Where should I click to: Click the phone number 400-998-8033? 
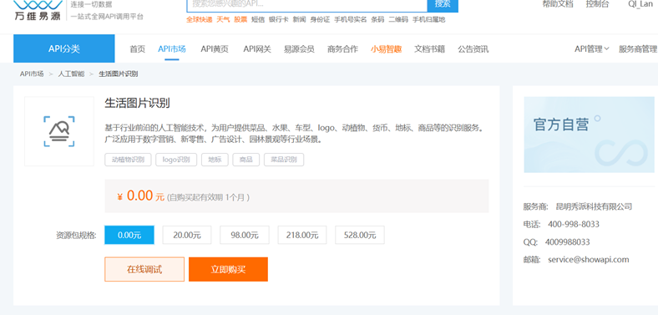point(573,224)
